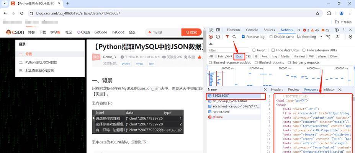This screenshot has width=355, height=153.
Task: Show the 45 issues badge
Action: (x=325, y=30)
